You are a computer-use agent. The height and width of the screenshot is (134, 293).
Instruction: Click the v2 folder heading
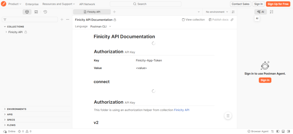click(96, 123)
